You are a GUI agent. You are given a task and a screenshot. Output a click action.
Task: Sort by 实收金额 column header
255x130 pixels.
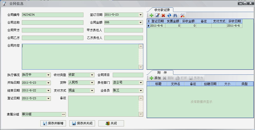pyautogui.click(x=188, y=21)
